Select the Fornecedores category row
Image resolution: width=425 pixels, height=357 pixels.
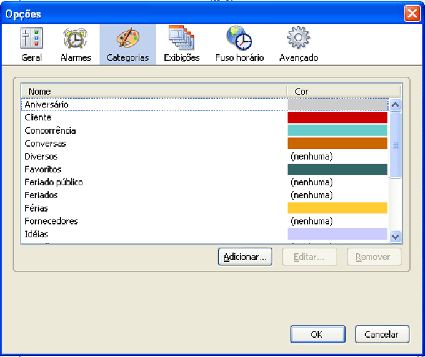pos(204,221)
